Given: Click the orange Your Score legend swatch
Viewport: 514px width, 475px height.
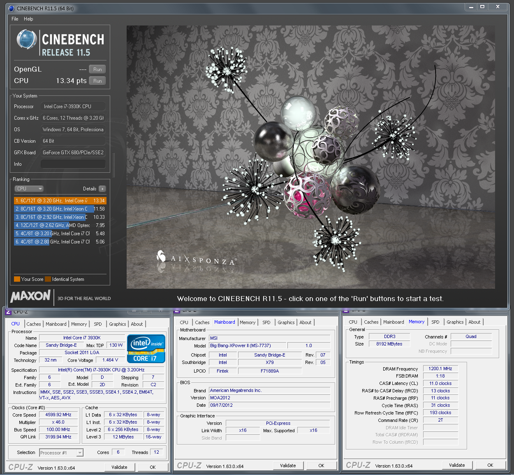Looking at the screenshot, I should click(17, 279).
